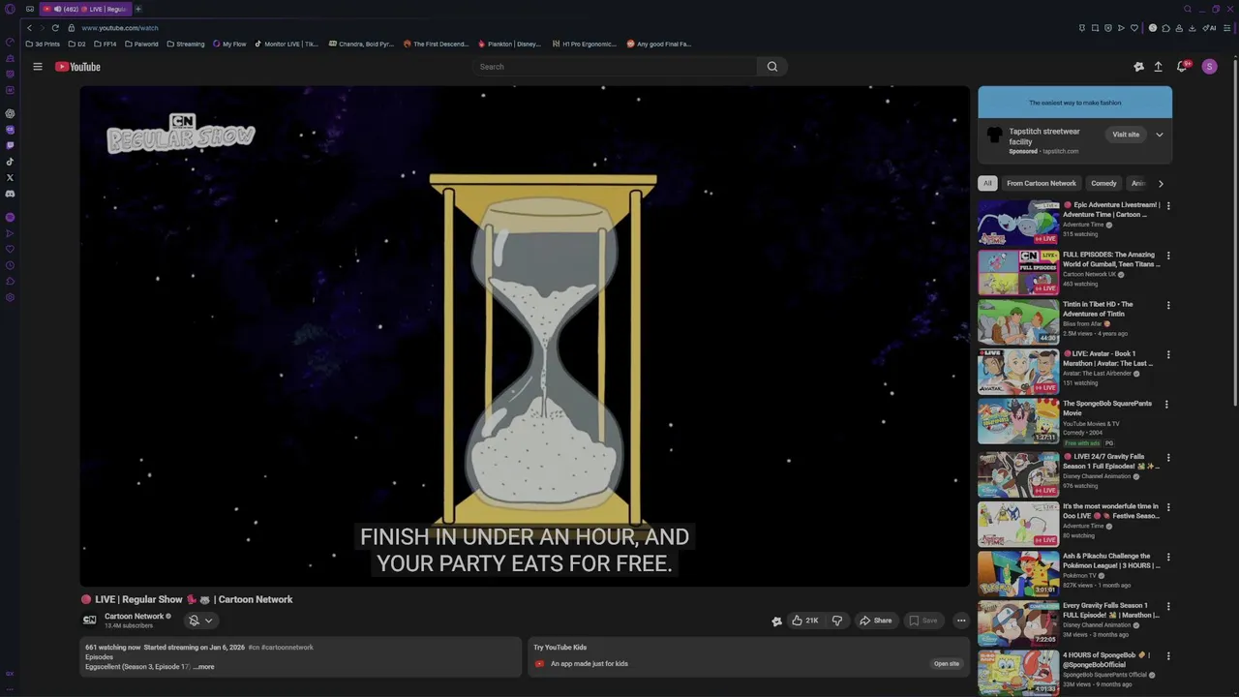Open Discord in the browser sidebar
1239x697 pixels.
[10, 194]
